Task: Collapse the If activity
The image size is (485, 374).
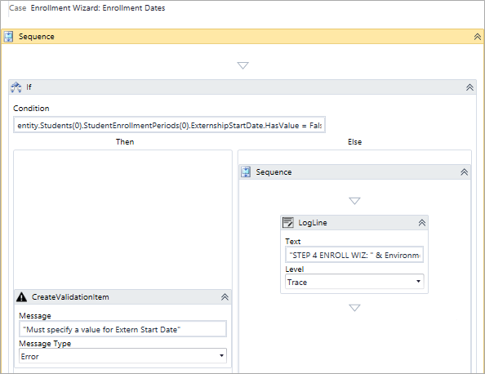Action: click(469, 87)
